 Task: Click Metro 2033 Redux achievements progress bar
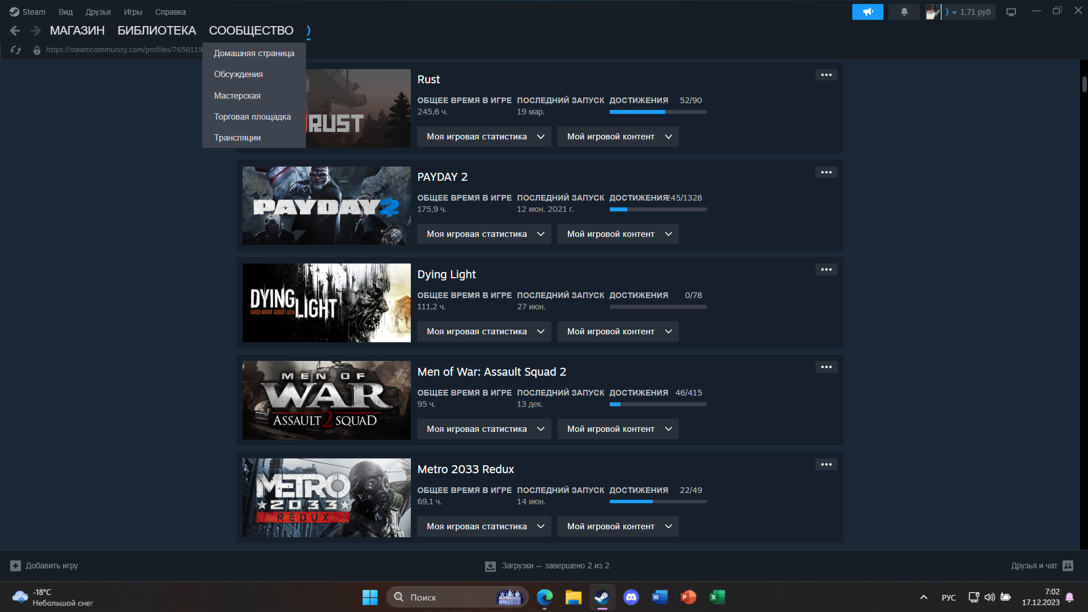tap(658, 502)
